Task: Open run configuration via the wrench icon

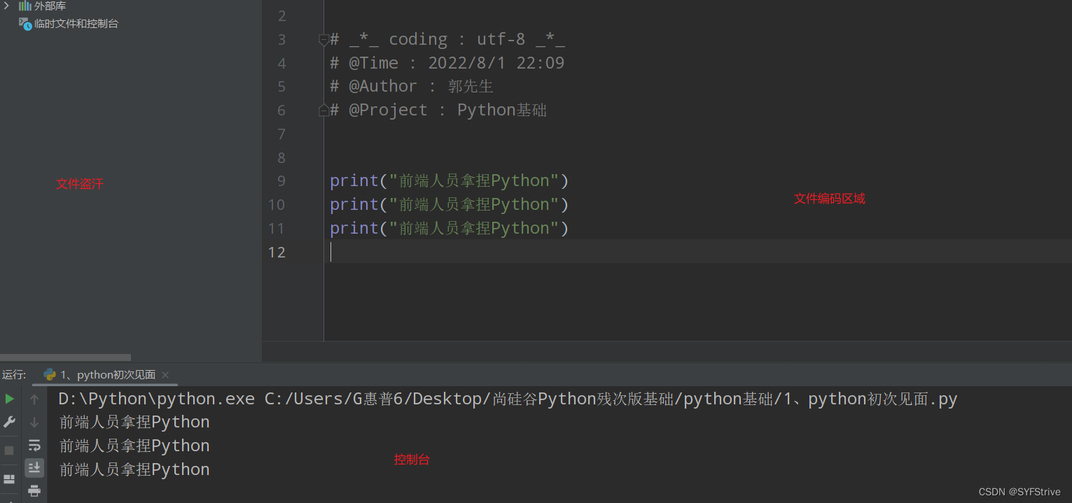Action: [x=9, y=422]
